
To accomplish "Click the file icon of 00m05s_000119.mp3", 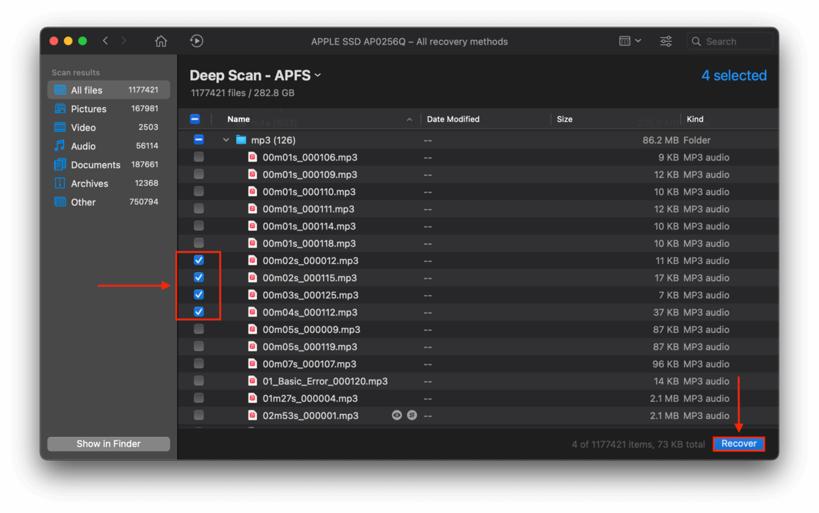I will [x=252, y=347].
